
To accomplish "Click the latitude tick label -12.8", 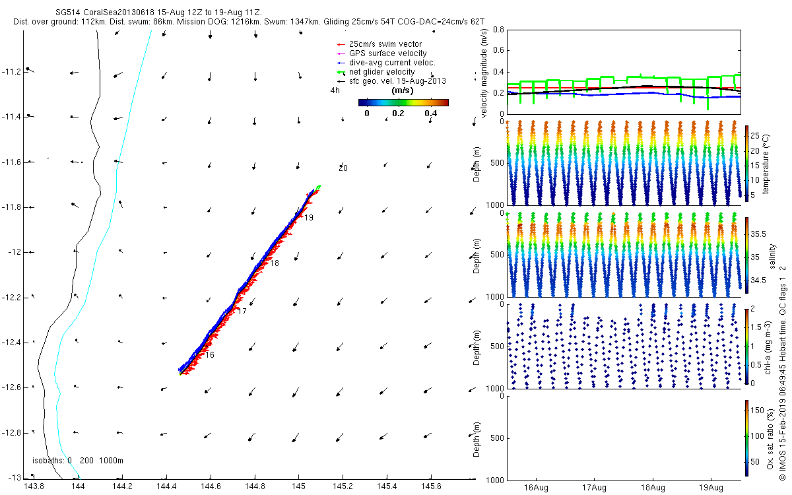I will coord(11,433).
